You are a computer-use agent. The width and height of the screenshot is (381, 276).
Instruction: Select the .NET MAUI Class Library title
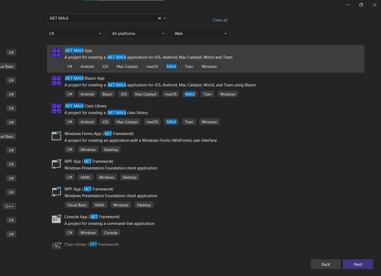pos(85,106)
